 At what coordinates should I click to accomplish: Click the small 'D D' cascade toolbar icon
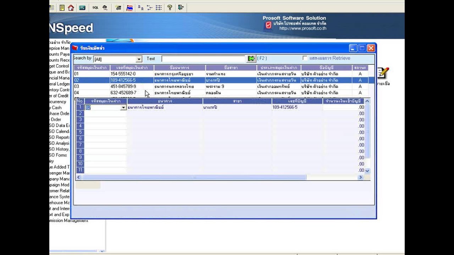(140, 7)
